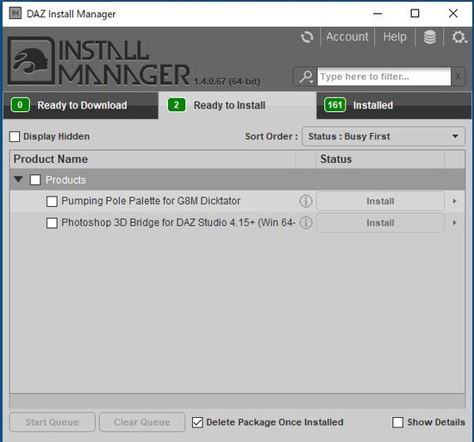The height and width of the screenshot is (442, 474).
Task: Click the title bar app icon
Action: 16,13
